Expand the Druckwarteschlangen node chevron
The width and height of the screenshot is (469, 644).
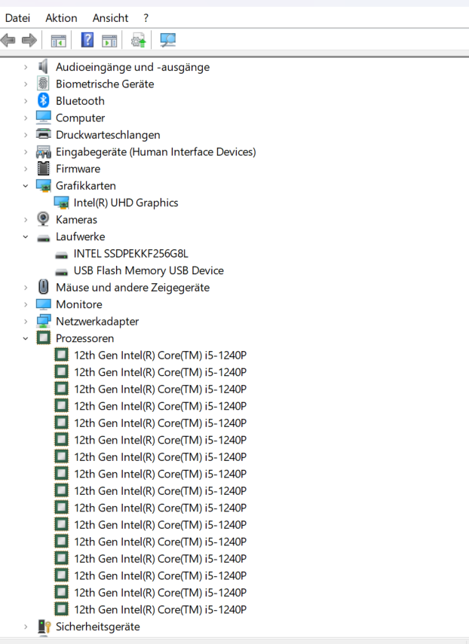tap(26, 135)
